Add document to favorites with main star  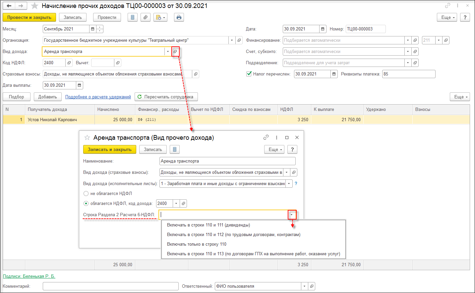click(x=34, y=6)
